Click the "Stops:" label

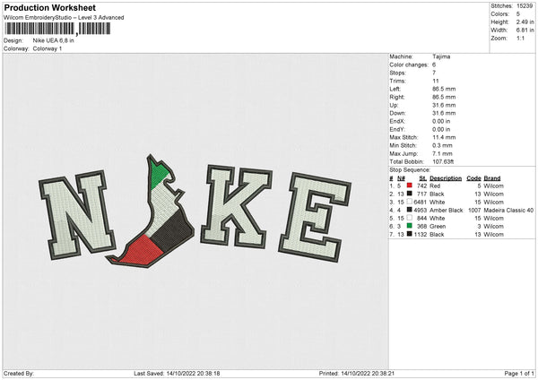point(397,73)
